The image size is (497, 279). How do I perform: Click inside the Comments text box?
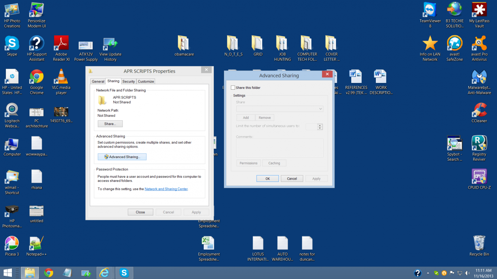point(279,148)
